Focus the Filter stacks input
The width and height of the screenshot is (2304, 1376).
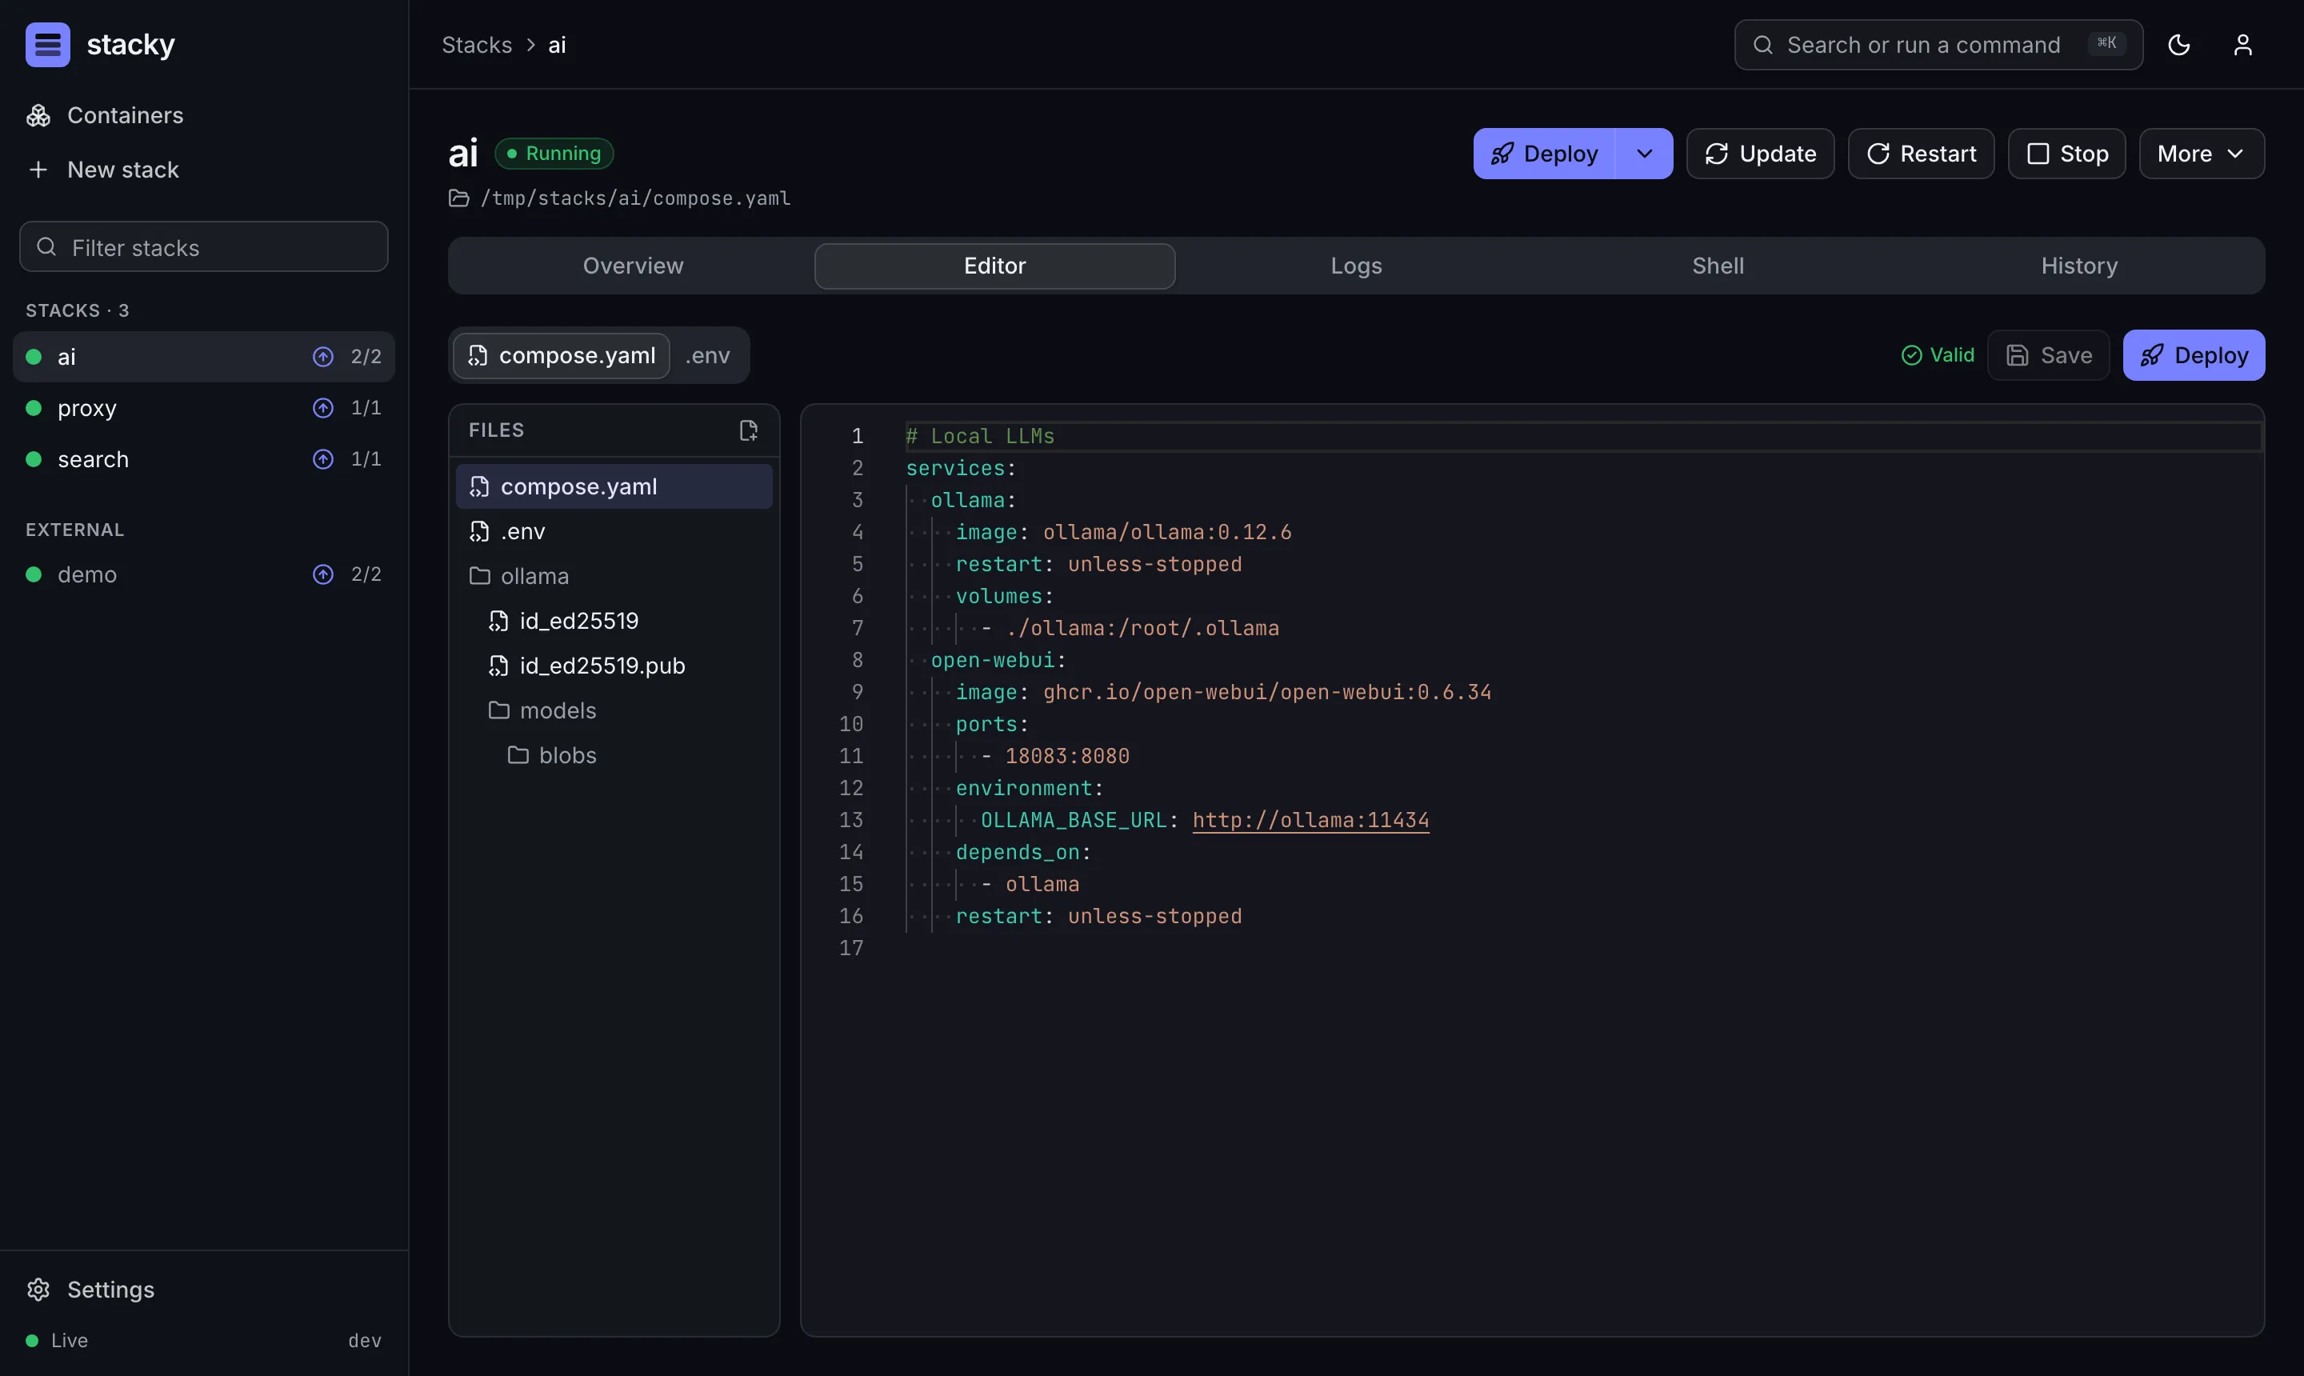point(204,246)
